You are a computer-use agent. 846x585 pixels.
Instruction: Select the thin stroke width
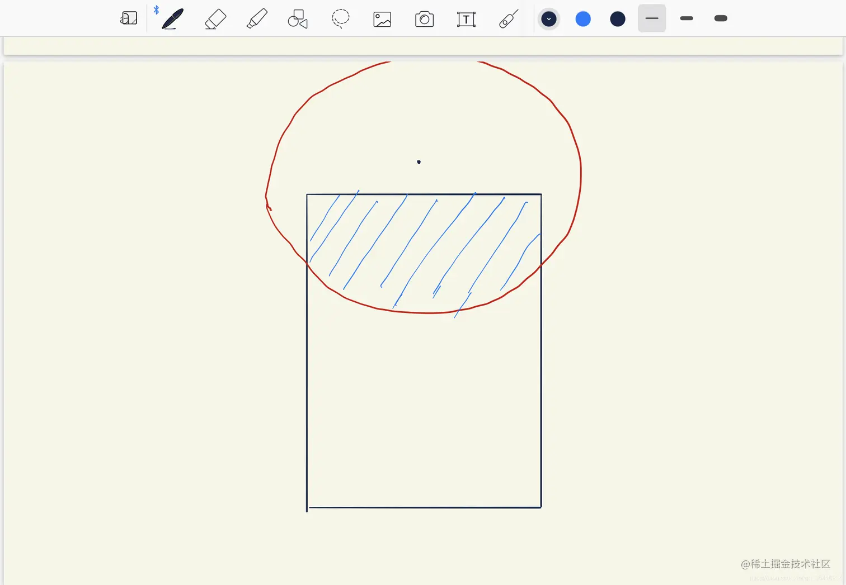(x=651, y=18)
